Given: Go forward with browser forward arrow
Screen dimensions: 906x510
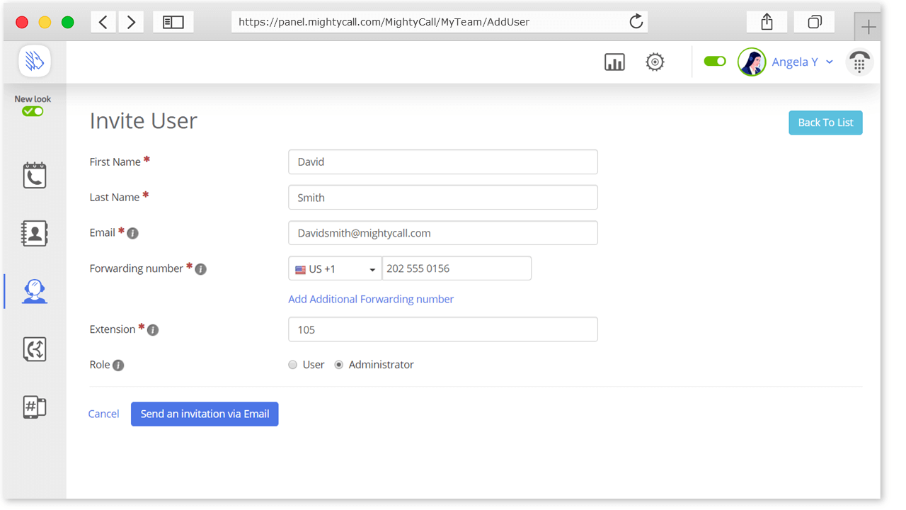Looking at the screenshot, I should click(x=131, y=22).
